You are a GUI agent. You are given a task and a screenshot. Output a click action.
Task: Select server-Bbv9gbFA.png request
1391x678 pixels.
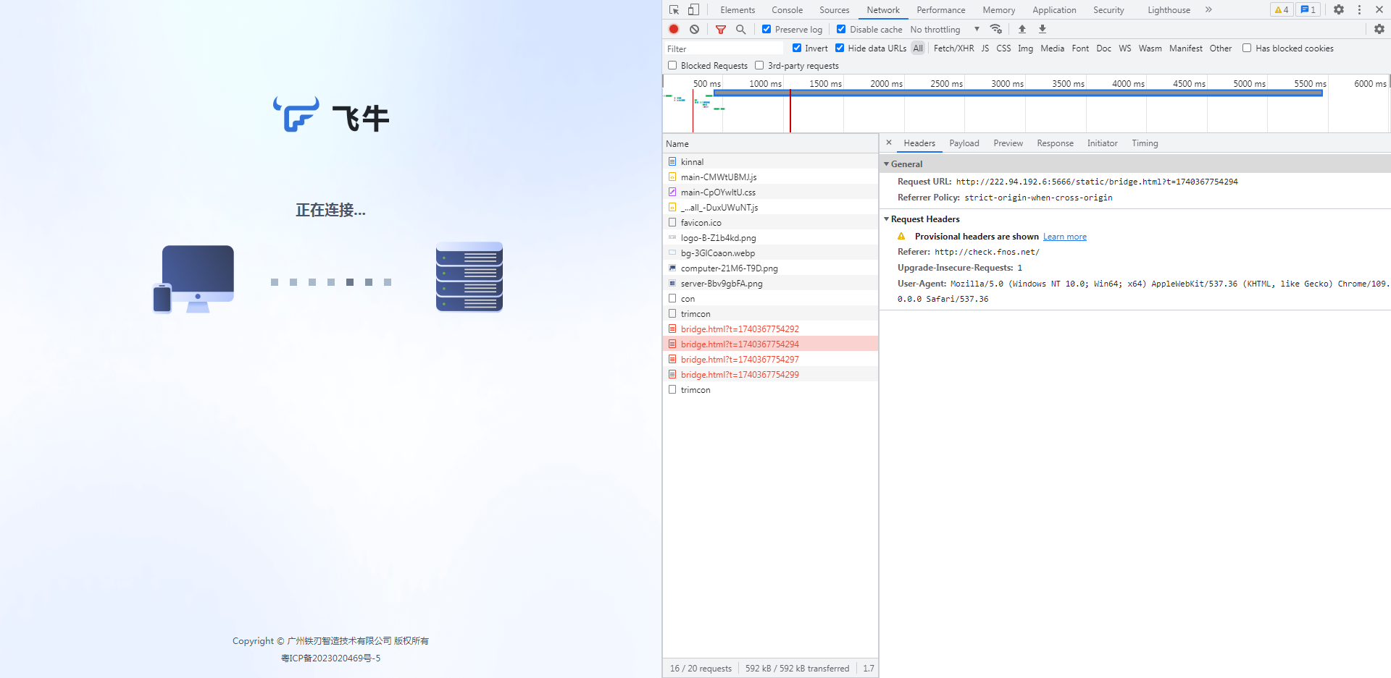[770, 283]
